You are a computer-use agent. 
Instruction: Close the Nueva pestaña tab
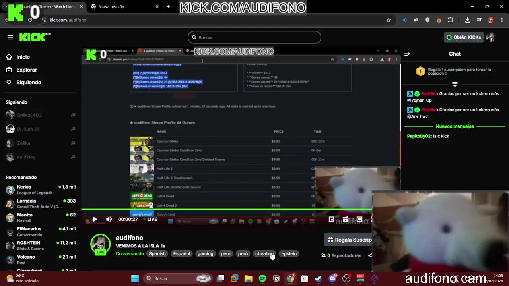(157, 6)
